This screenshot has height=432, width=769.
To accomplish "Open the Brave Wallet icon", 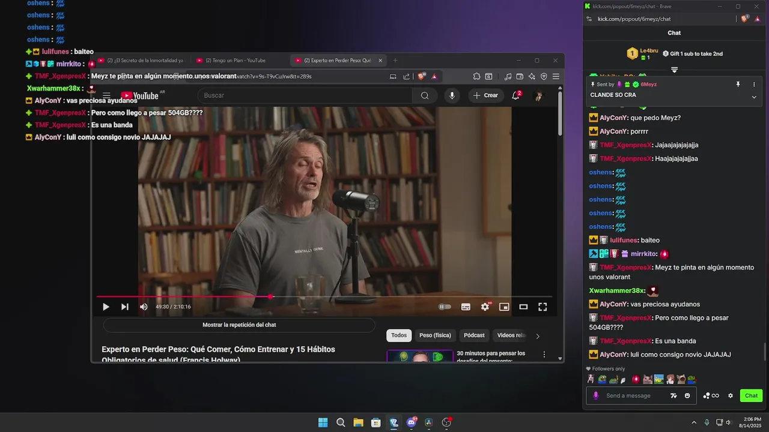I will pyautogui.click(x=520, y=76).
